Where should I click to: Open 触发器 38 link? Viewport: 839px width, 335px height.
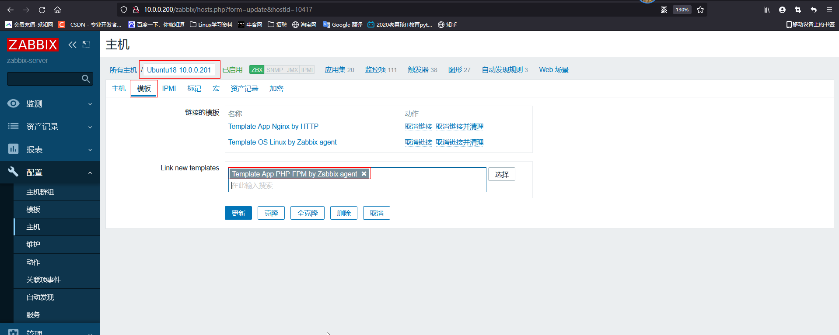coord(423,70)
